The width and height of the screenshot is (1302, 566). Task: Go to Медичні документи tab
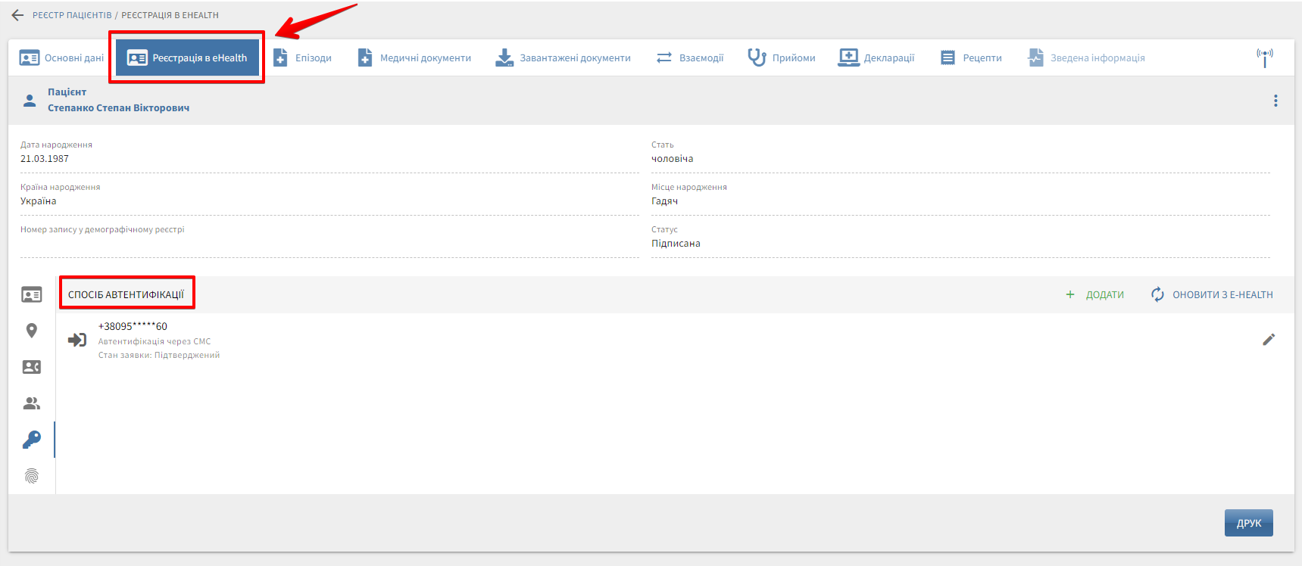[x=414, y=58]
